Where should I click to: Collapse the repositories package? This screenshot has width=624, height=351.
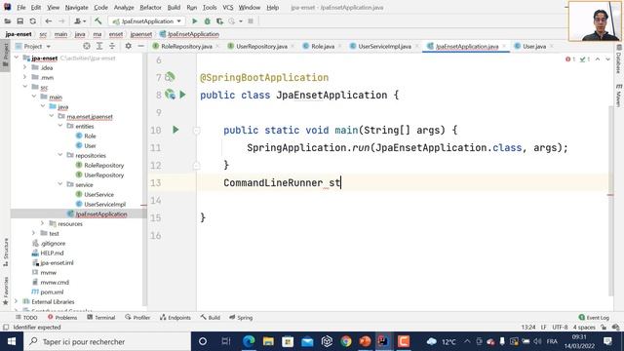click(60, 155)
